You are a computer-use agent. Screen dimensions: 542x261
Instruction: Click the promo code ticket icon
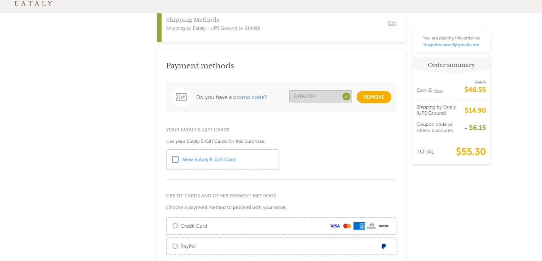pos(181,97)
